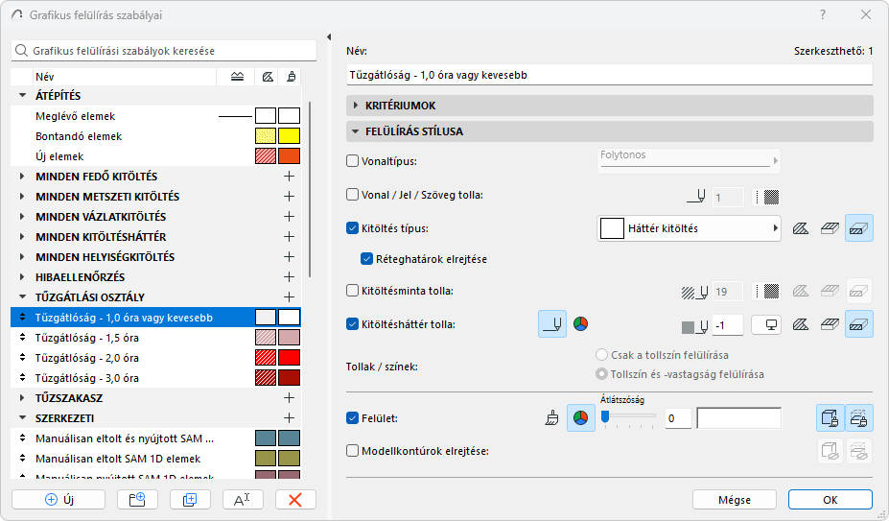Click RGB color wheel in Kitöltéshattér tolla row
Viewport: 889px width, 521px height.
click(580, 324)
